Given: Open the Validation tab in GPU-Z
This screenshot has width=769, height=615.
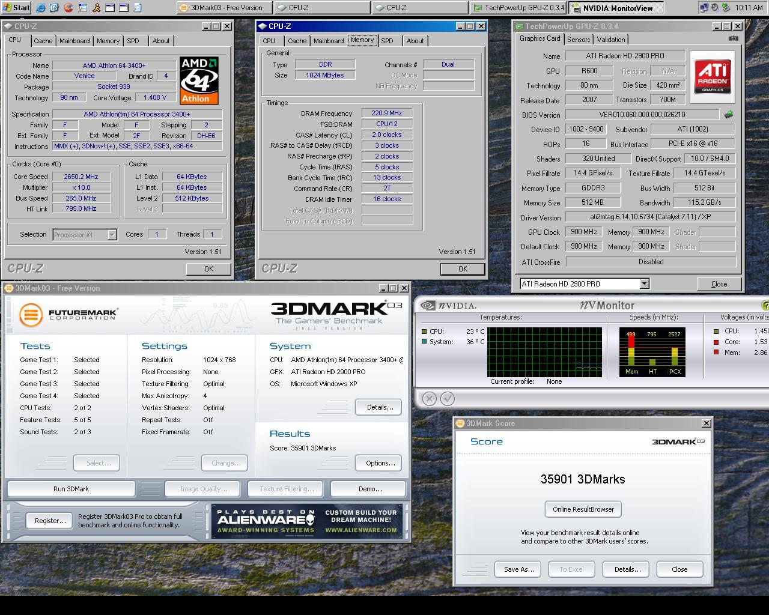Looking at the screenshot, I should (x=611, y=40).
